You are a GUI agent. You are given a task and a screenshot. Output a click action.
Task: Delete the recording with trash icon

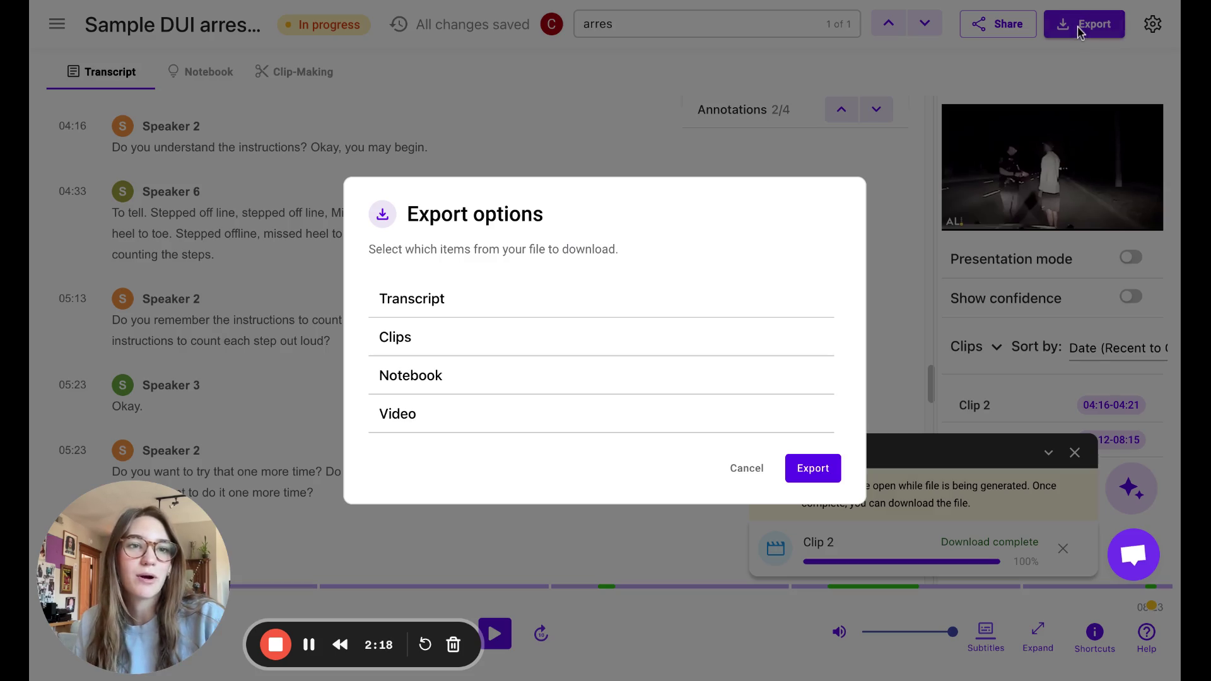click(x=453, y=644)
